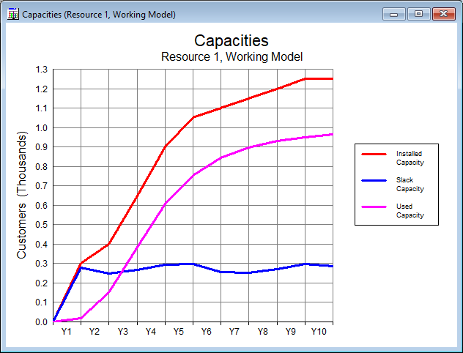The width and height of the screenshot is (463, 353).
Task: Click the 1.3 y-axis value
Action: pos(41,70)
